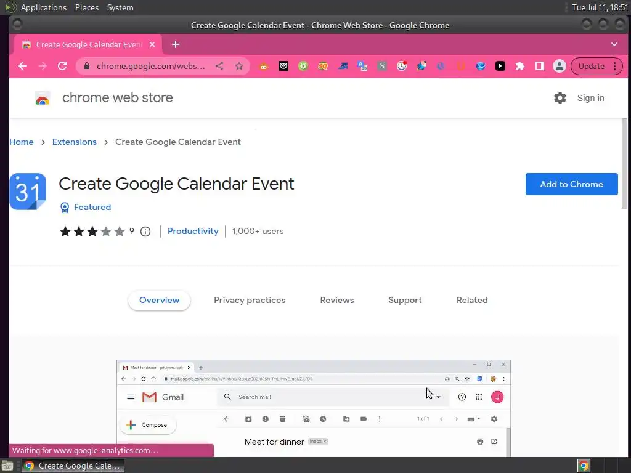
Task: Select the Overview tab
Action: tap(159, 300)
